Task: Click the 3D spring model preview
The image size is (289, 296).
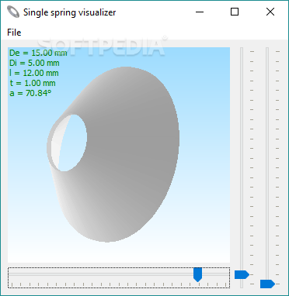Action: [119, 155]
